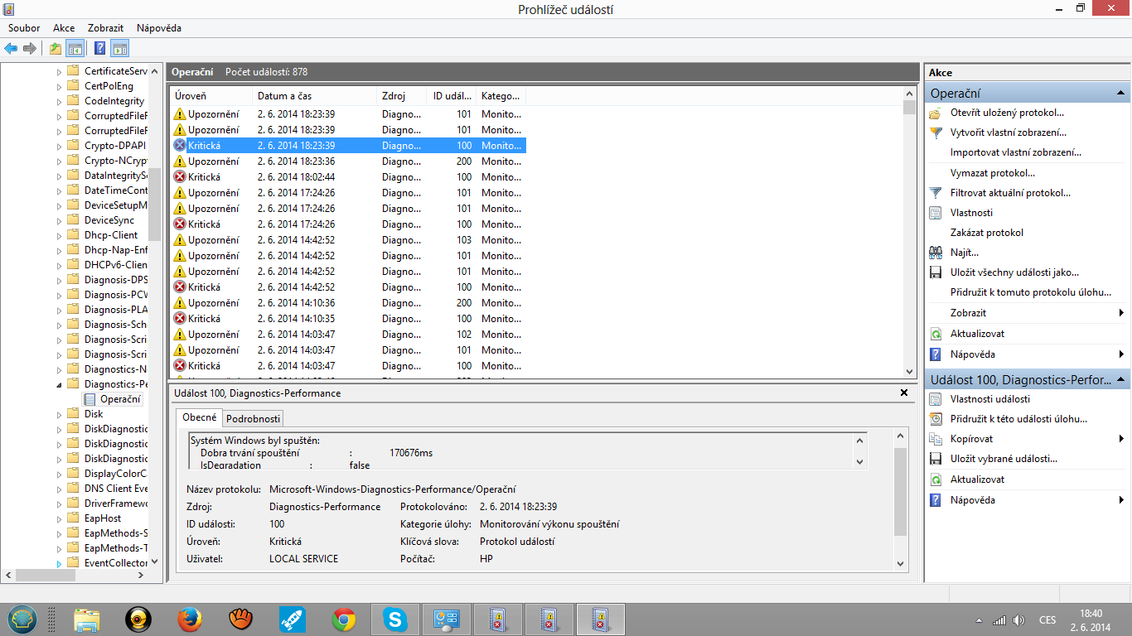Expand the CodeIntegrity tree node
Image resolution: width=1132 pixels, height=636 pixels.
tap(59, 101)
